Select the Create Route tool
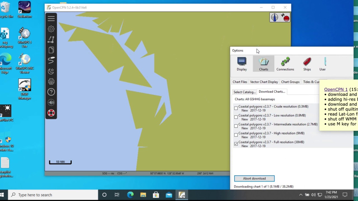 coord(51,40)
